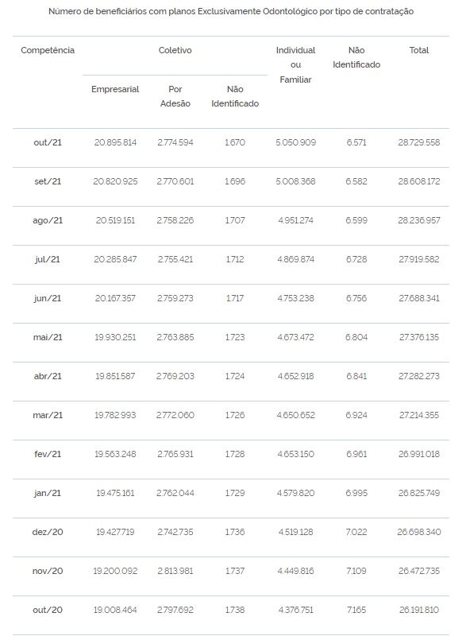
Task: Select Empresarial value 20.820.925
Action: [115, 181]
